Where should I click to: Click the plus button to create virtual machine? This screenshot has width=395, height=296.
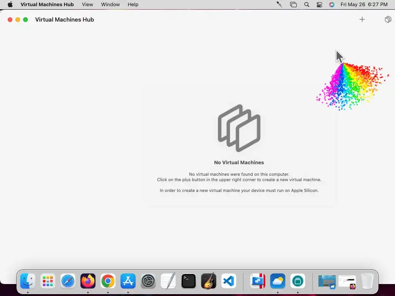click(362, 19)
